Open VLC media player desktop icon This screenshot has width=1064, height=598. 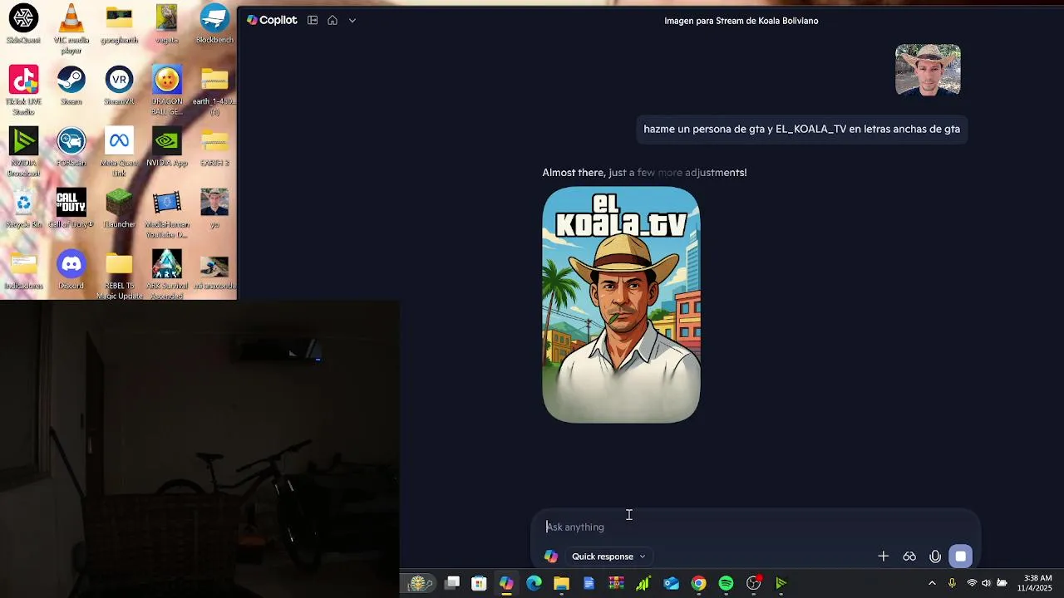(x=71, y=28)
